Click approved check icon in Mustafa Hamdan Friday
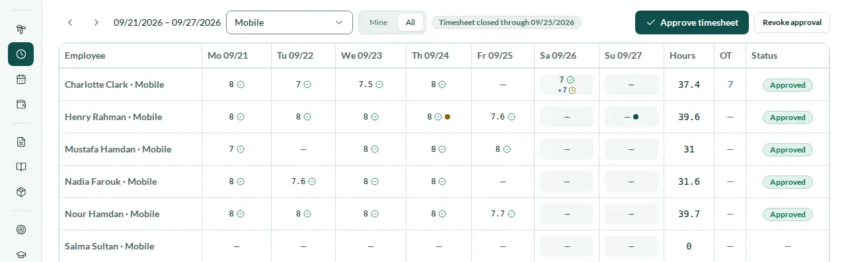Viewport: 846px width, 262px height. tap(507, 149)
